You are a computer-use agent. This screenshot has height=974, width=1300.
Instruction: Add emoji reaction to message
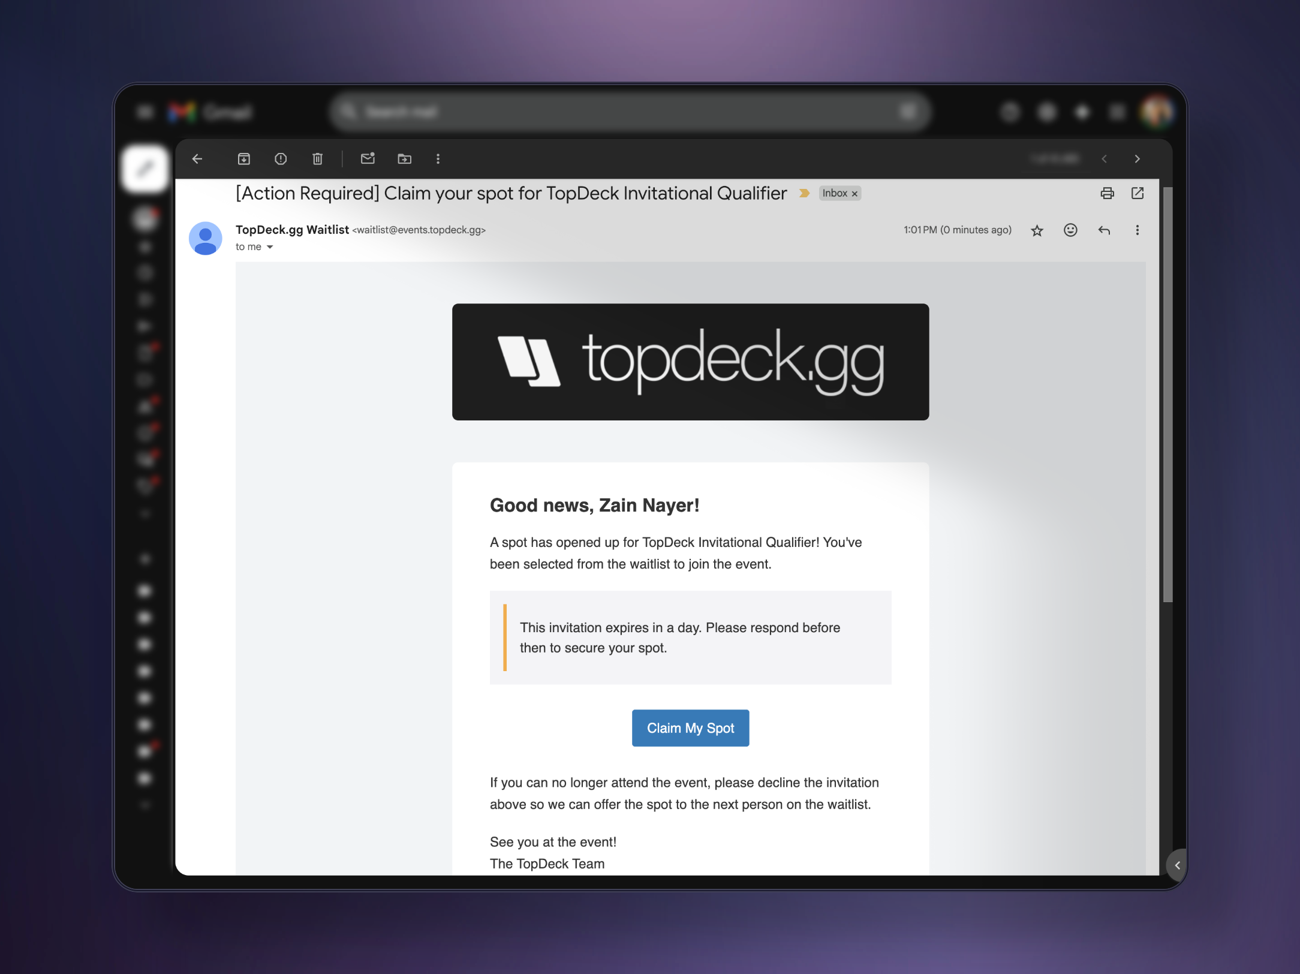pos(1070,230)
